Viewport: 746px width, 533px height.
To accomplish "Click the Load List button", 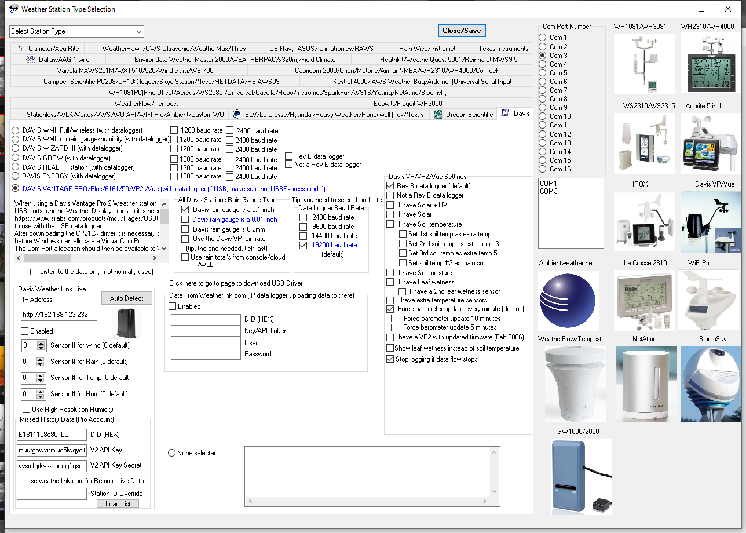I will [118, 503].
